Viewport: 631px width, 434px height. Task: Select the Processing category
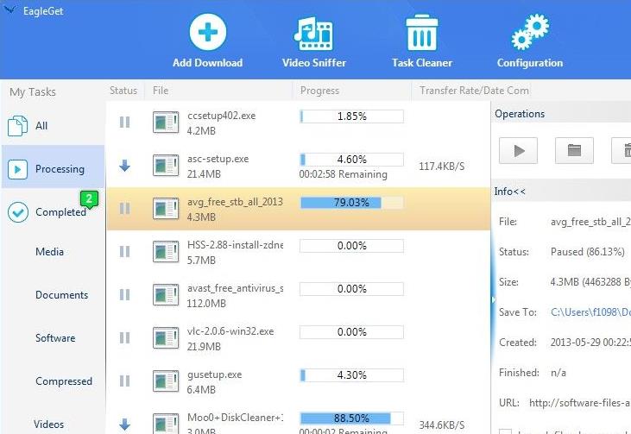54,168
